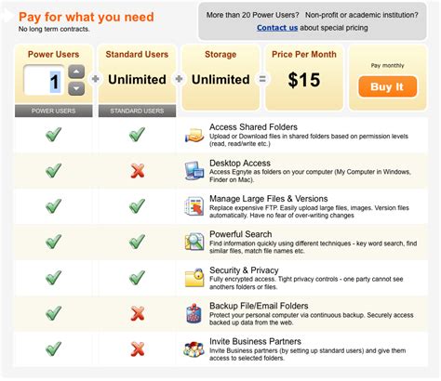The height and width of the screenshot is (381, 441).
Task: Click the Powerful Search magnifier icon
Action: [x=194, y=242]
